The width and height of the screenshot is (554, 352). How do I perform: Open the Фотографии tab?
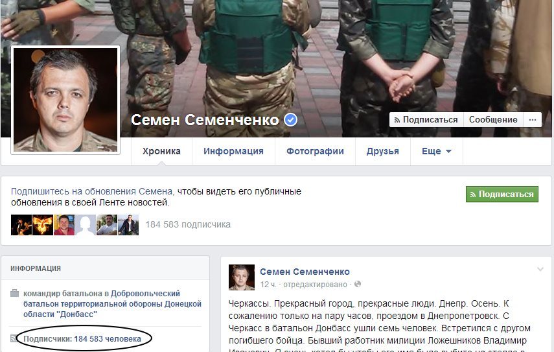click(x=315, y=151)
